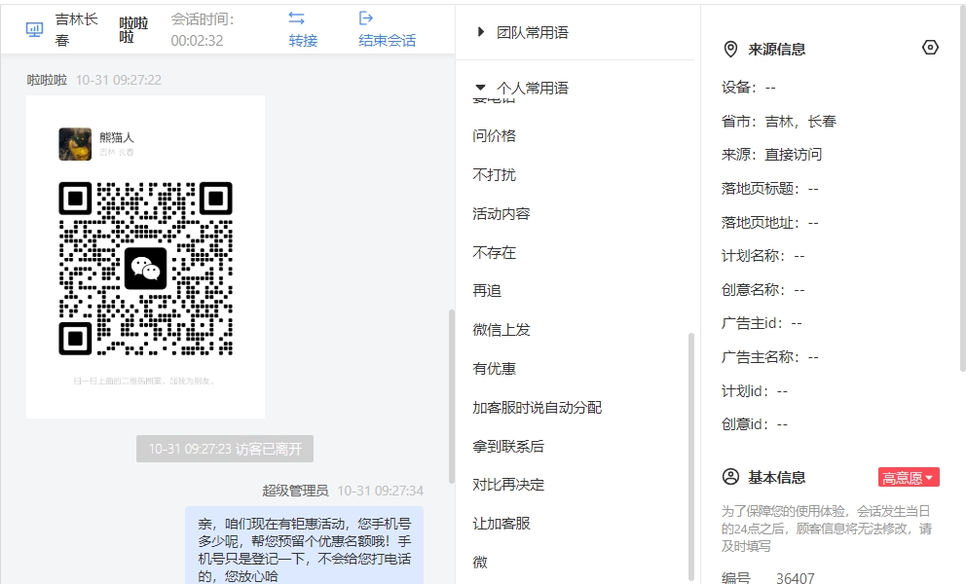Image resolution: width=966 pixels, height=584 pixels.
Task: Select the 微 quick phrase
Action: click(x=480, y=562)
